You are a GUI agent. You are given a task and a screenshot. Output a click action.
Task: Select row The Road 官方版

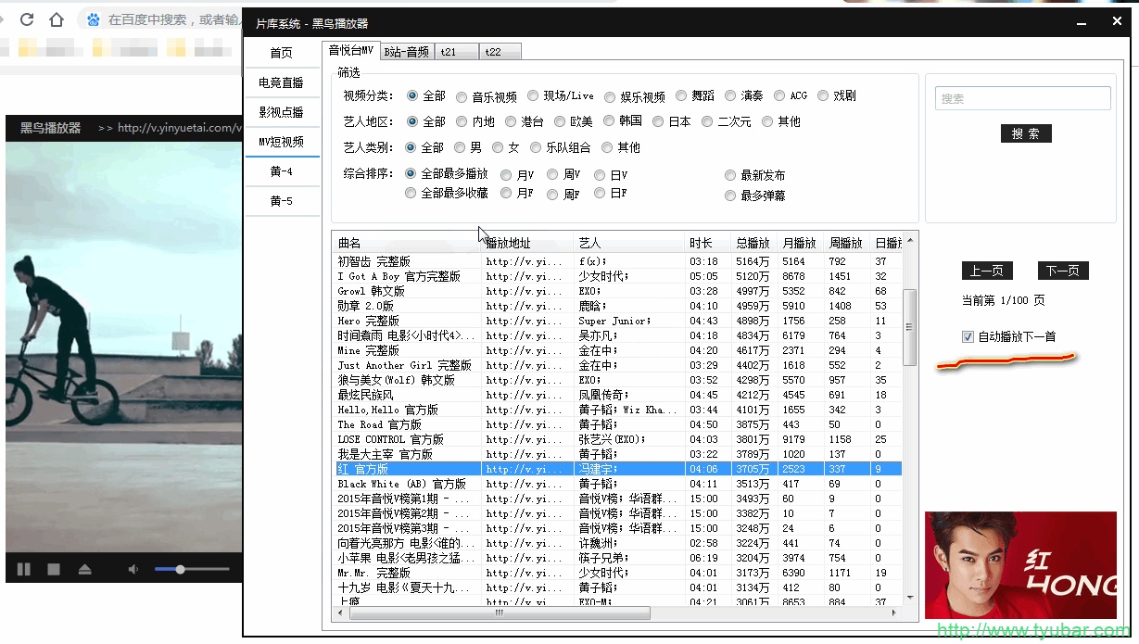tap(618, 424)
